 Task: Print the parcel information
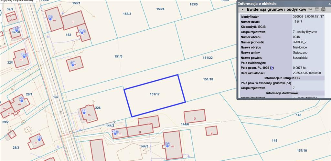click(x=323, y=9)
